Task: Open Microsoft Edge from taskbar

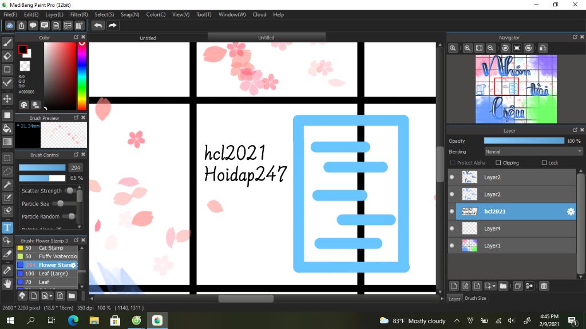Action: pos(73,320)
